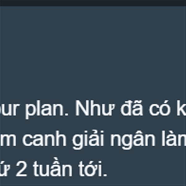Click the dark title bar strip at top
This screenshot has height=186, width=186.
93,3
